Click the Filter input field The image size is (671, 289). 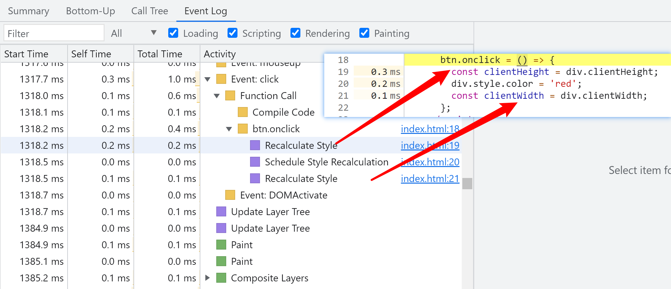click(54, 33)
